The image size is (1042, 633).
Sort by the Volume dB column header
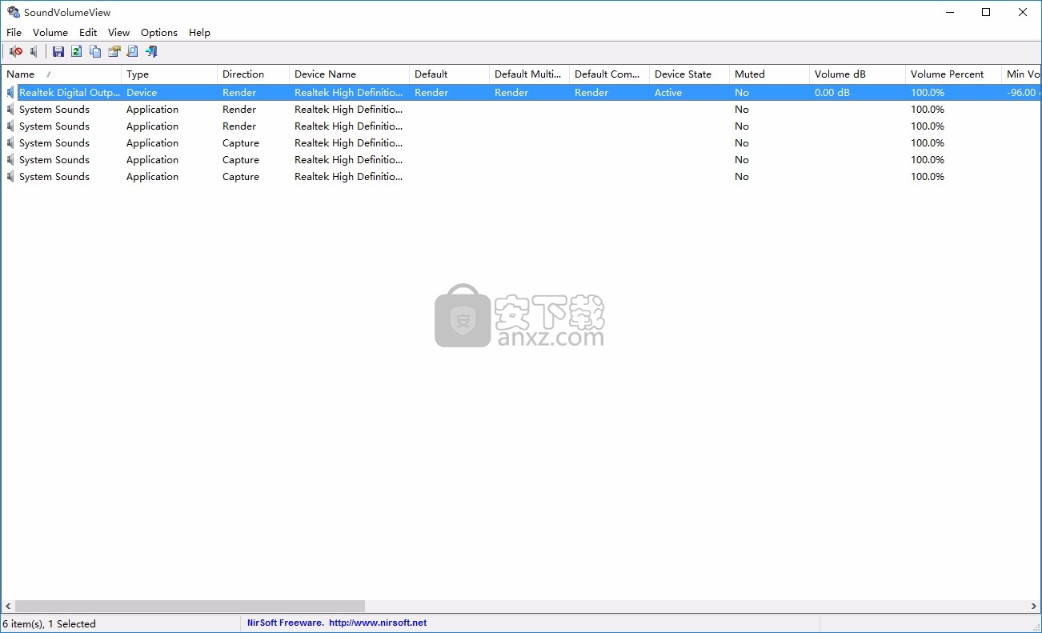tap(857, 74)
